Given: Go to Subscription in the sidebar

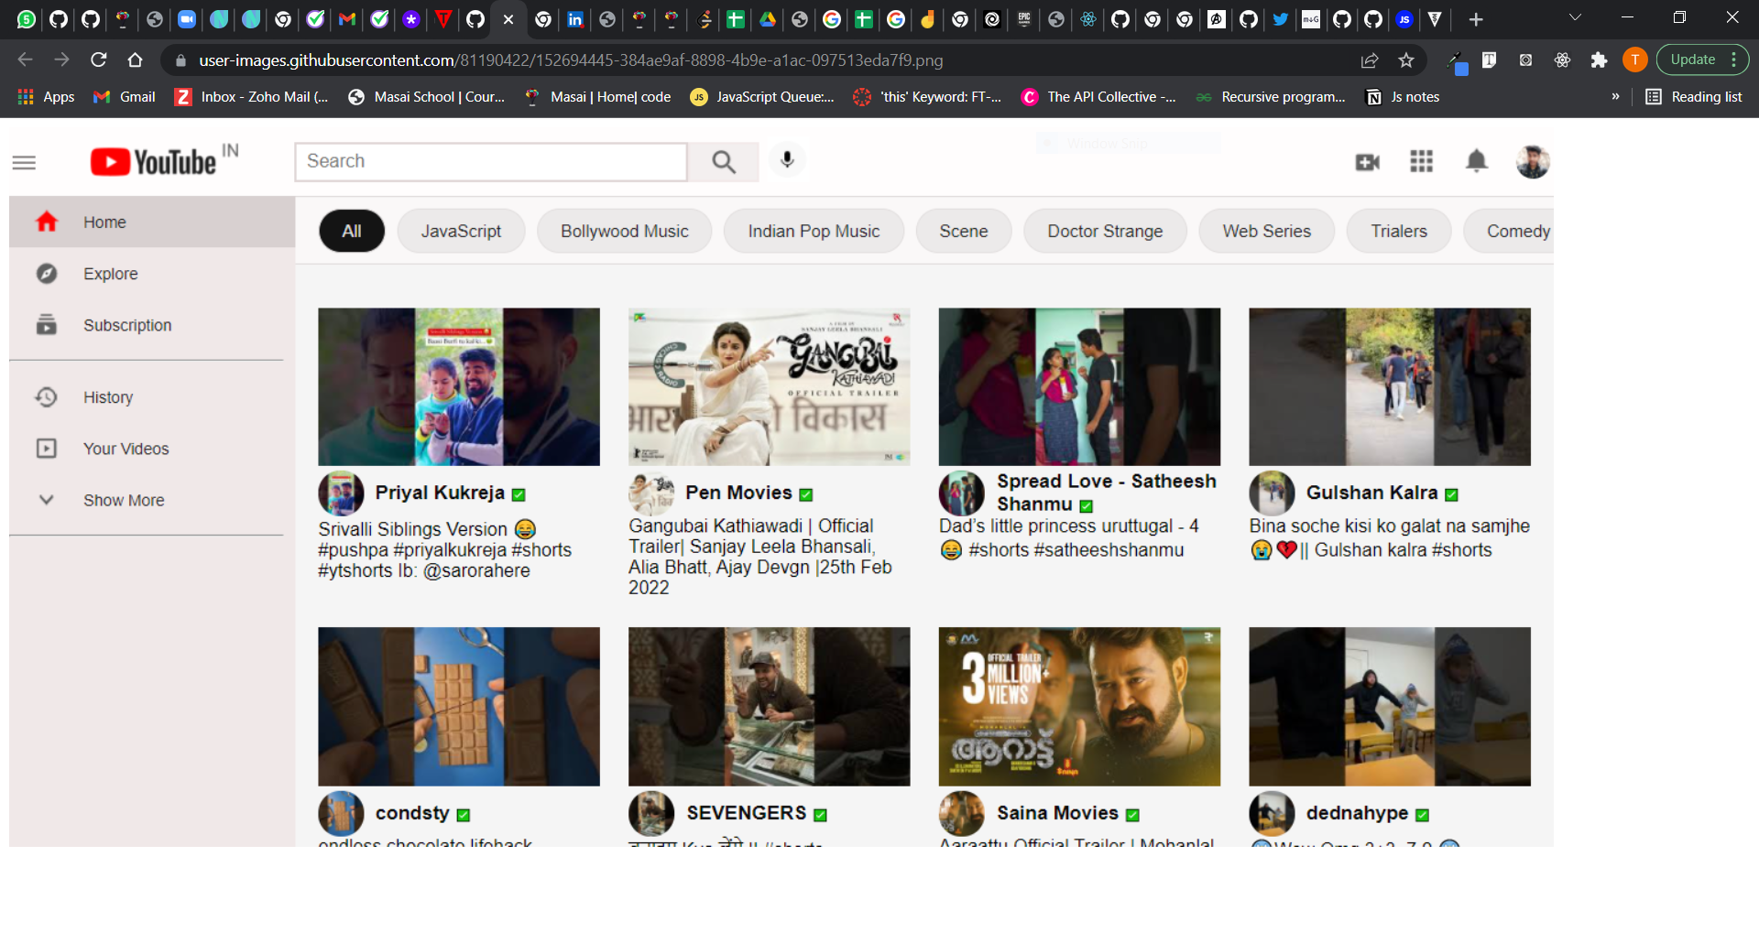Looking at the screenshot, I should pyautogui.click(x=127, y=325).
